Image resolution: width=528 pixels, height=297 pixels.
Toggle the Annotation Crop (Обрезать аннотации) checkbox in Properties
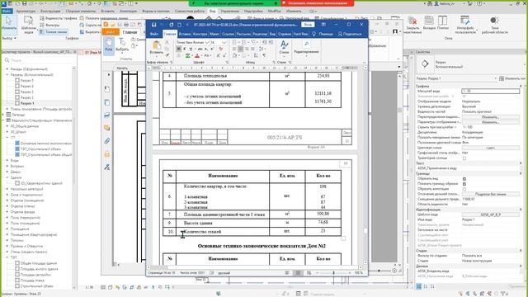point(464,189)
